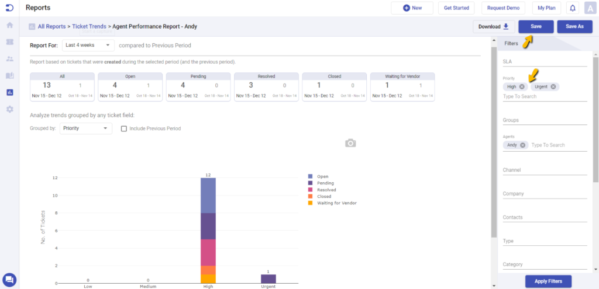Open the Download report dropdown
The height and width of the screenshot is (289, 599).
point(494,26)
